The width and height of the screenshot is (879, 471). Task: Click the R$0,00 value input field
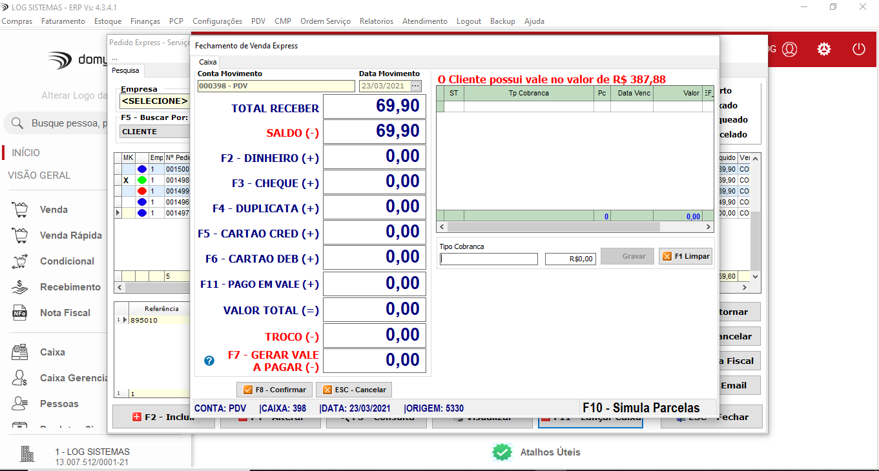point(570,259)
